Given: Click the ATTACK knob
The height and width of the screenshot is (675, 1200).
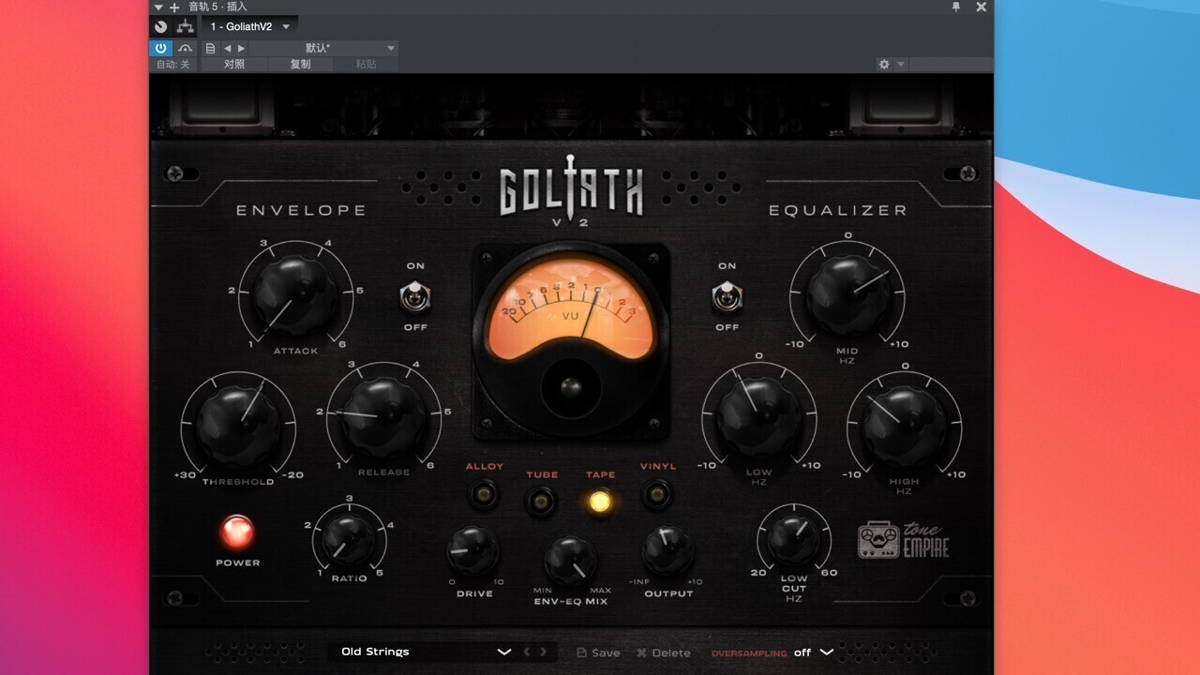Looking at the screenshot, I should click(295, 295).
